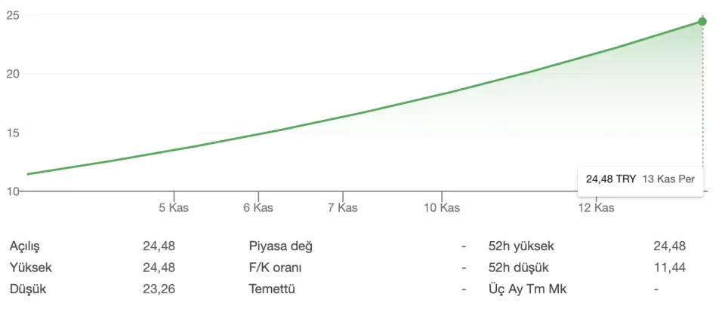Click the Yüksek stat label
Viewport: 725px width, 318px height.
pyautogui.click(x=31, y=268)
